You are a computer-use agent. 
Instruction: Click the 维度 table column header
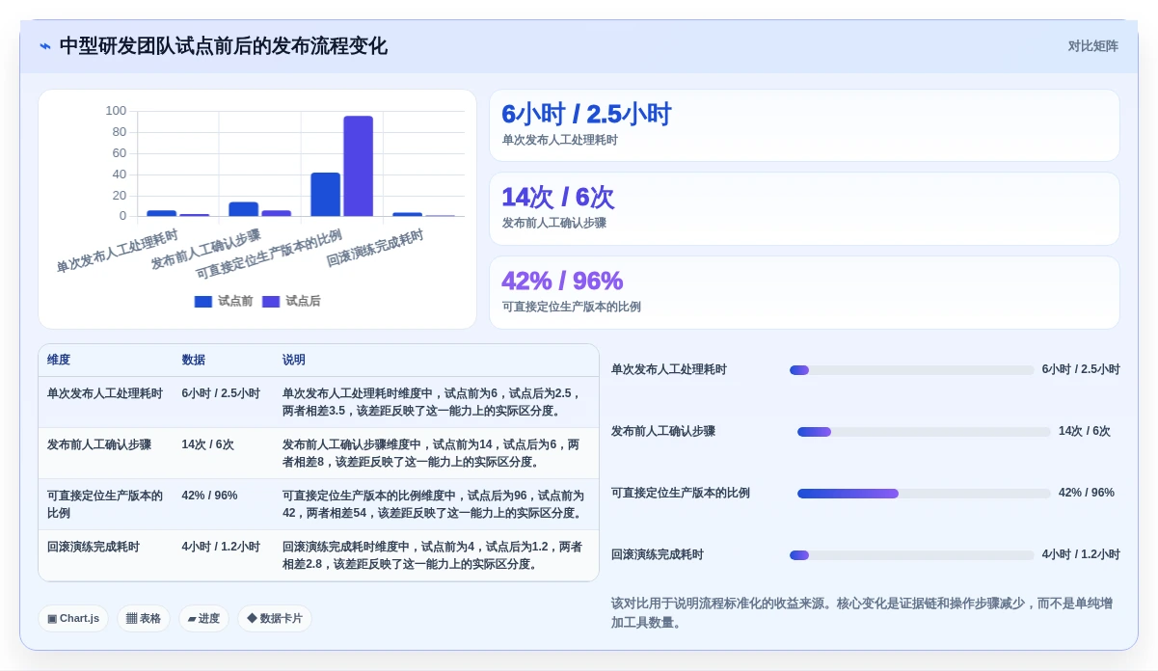pyautogui.click(x=59, y=360)
